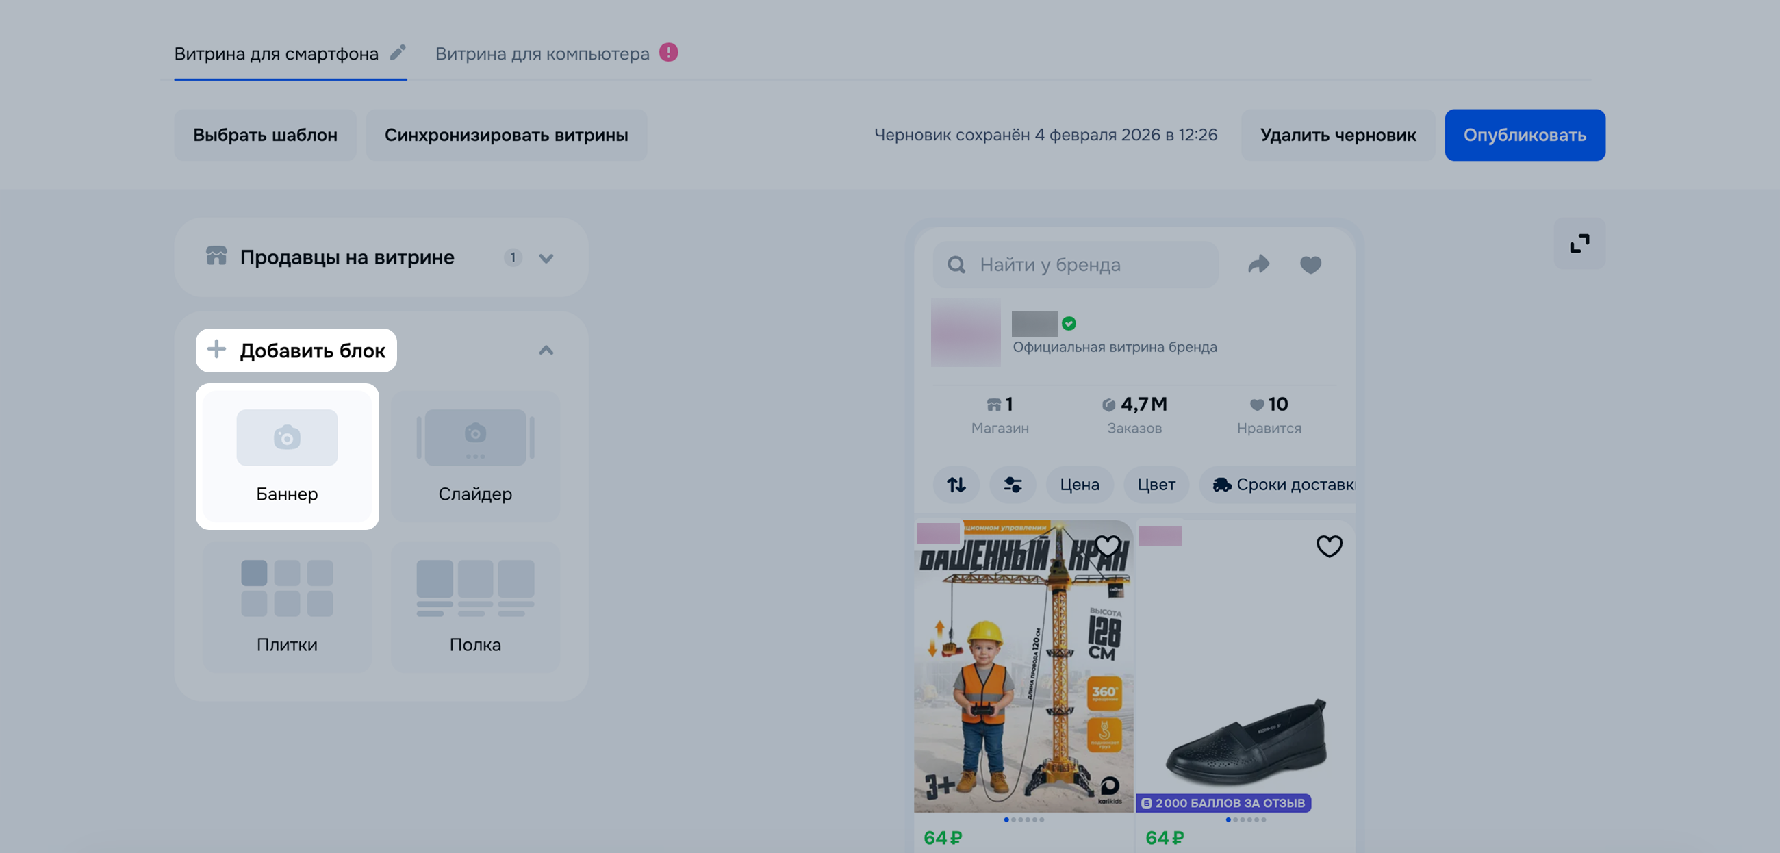Screen dimensions: 1780x853
Task: Select the Витрина для смартфона tab
Action: [277, 54]
